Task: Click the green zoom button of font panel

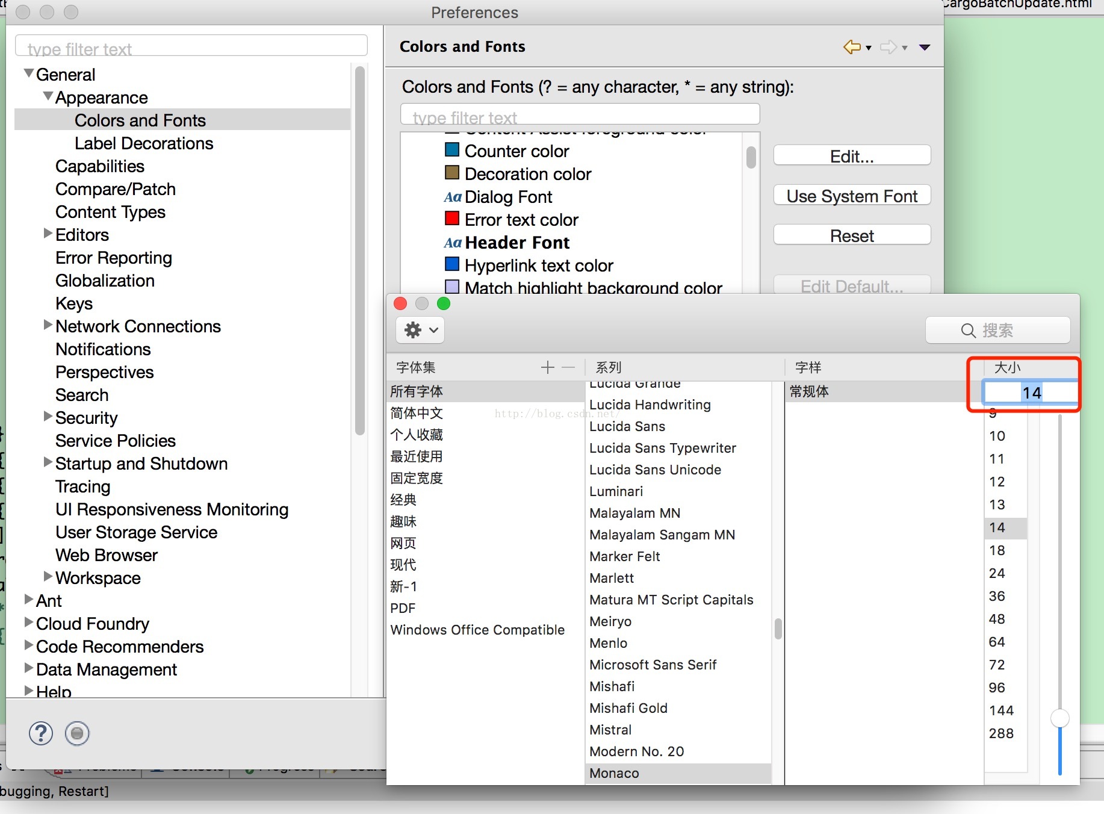Action: pos(444,303)
